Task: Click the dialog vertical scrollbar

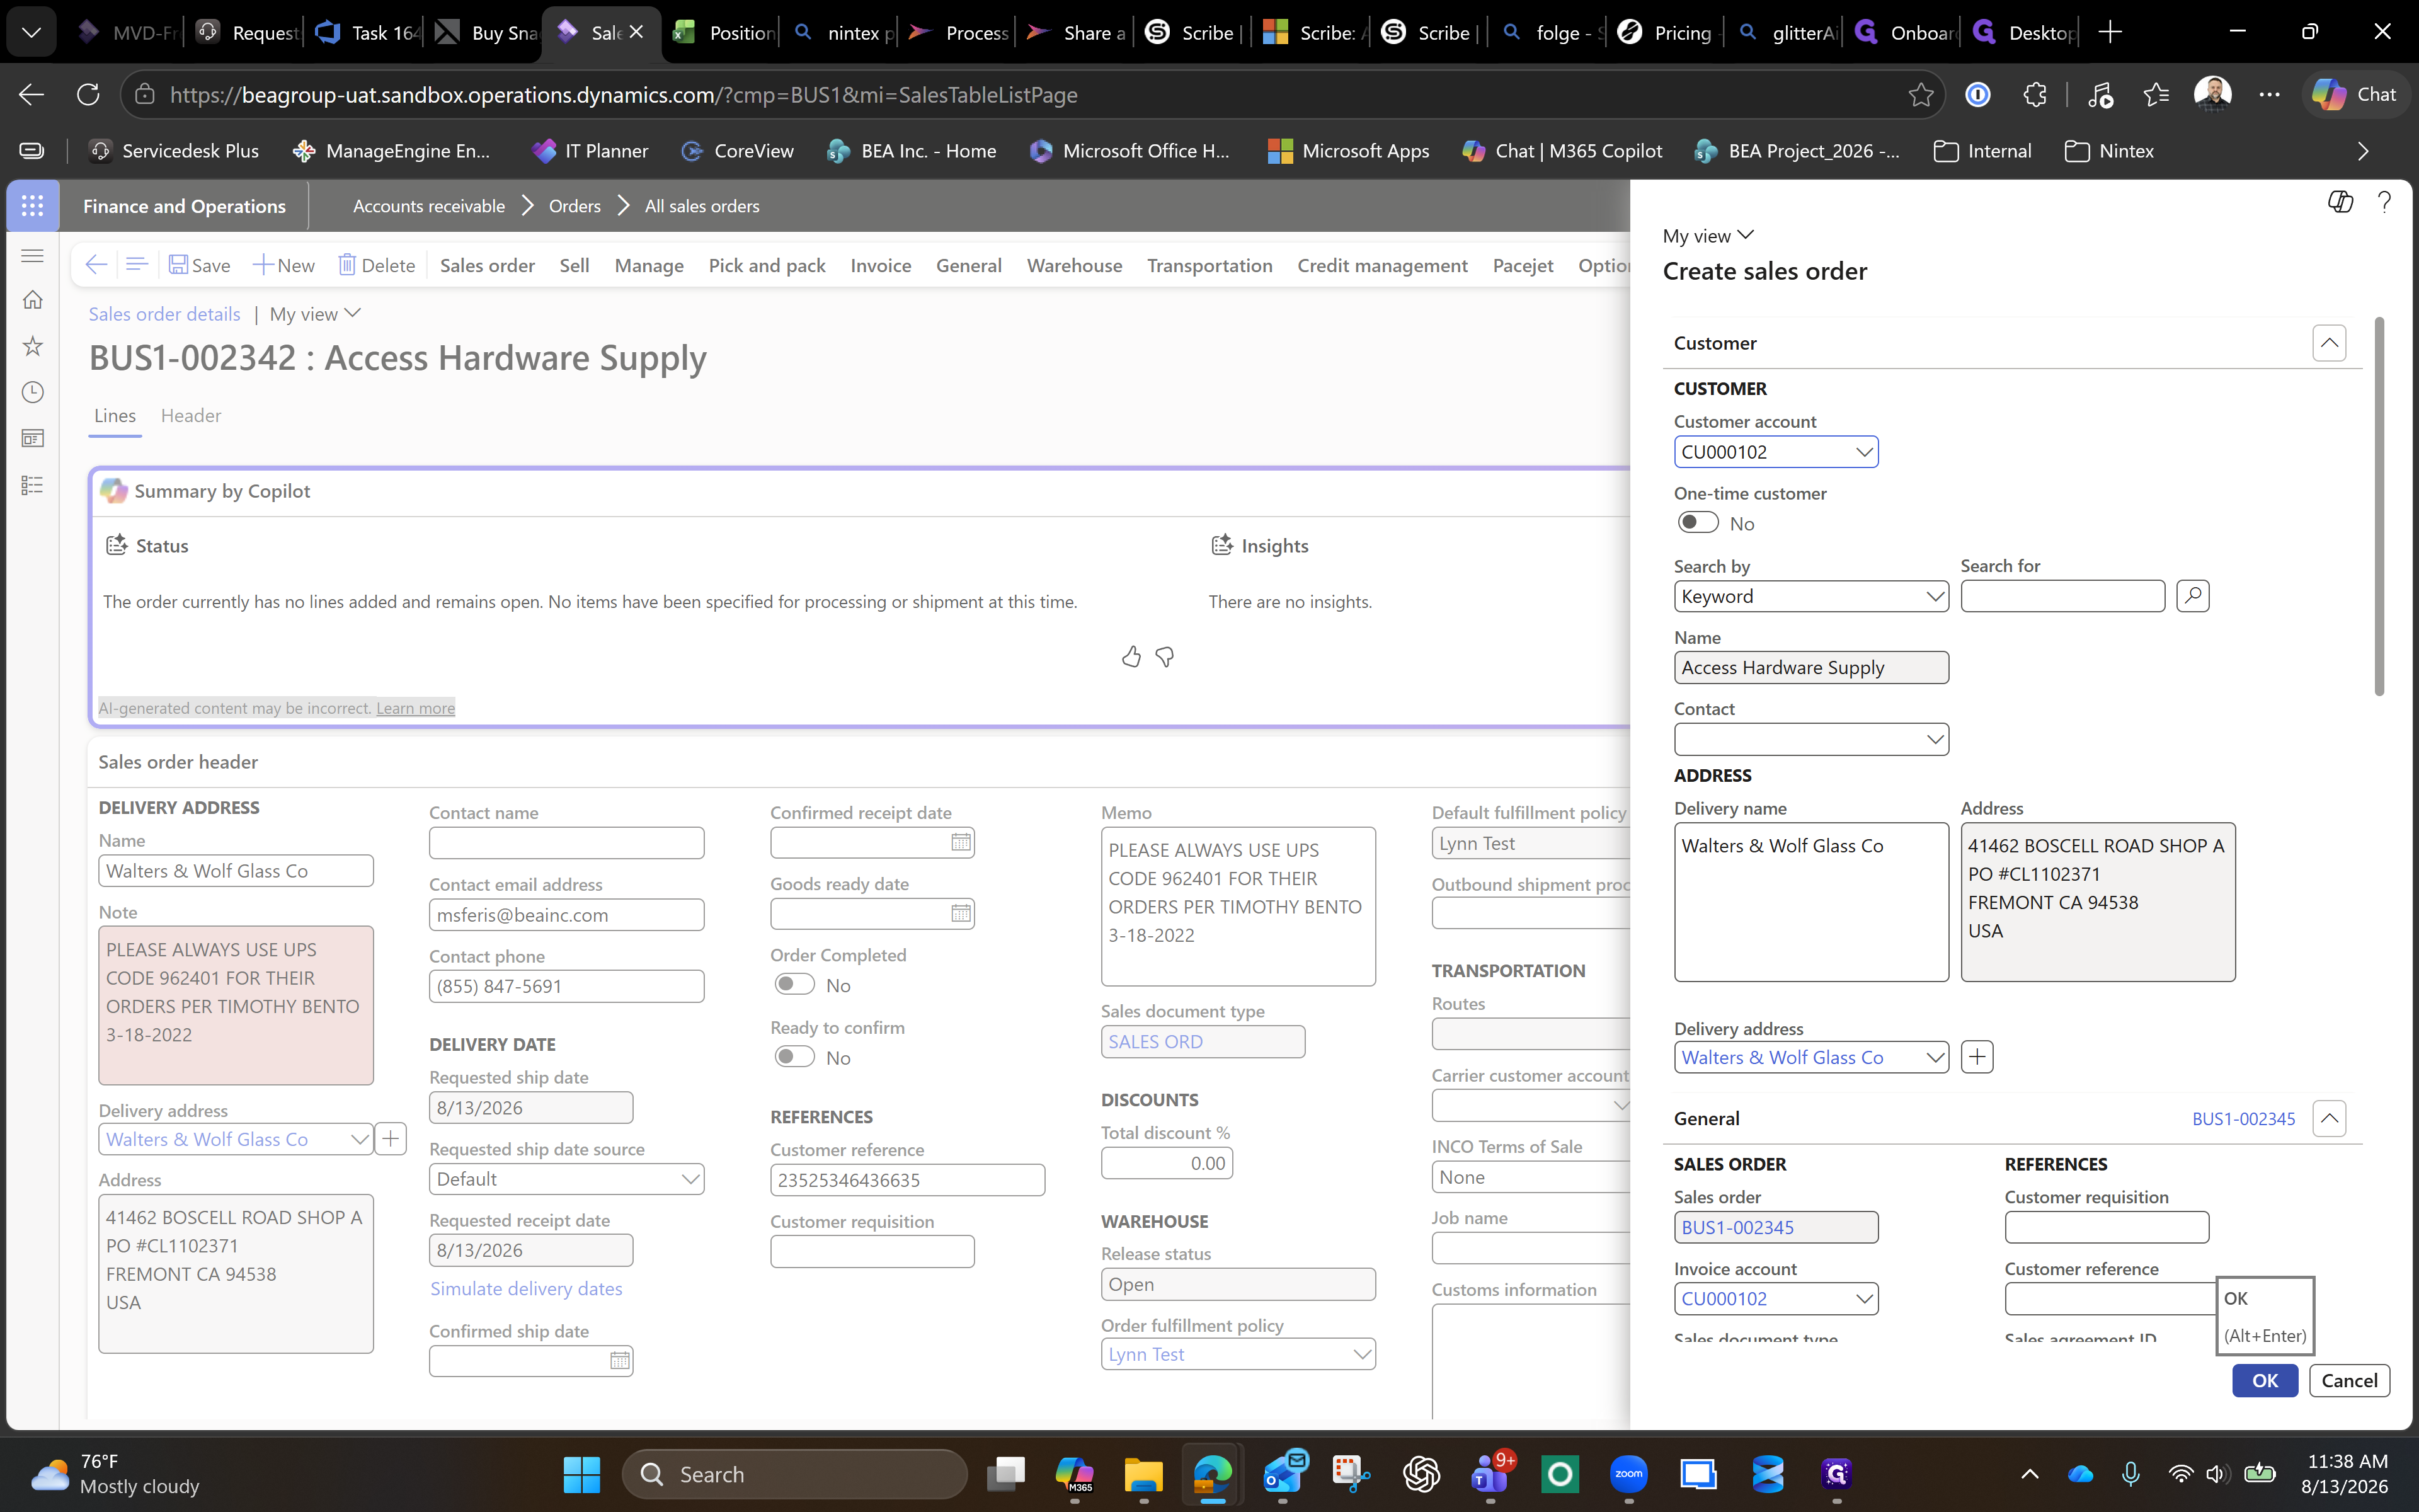Action: [2379, 506]
